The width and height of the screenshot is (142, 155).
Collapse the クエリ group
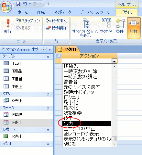coord(48,94)
